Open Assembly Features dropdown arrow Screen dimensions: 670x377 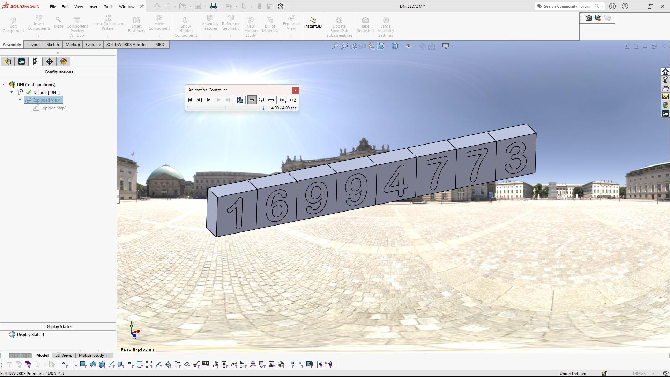pos(210,36)
